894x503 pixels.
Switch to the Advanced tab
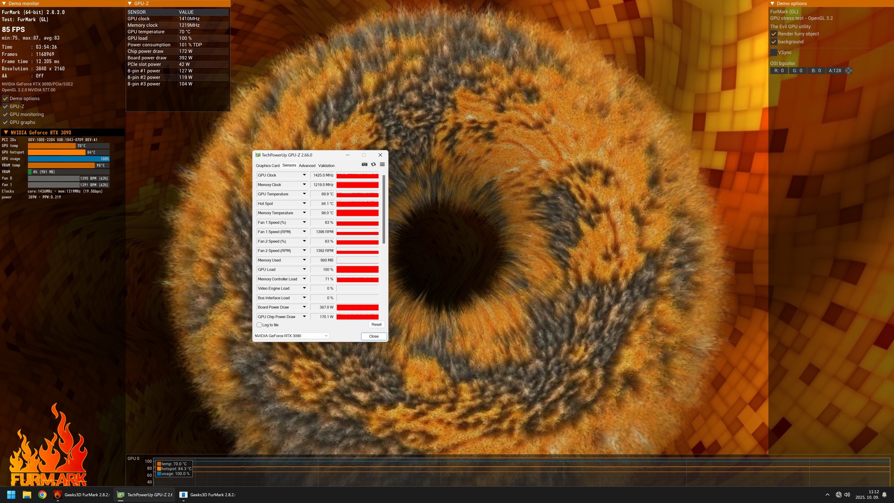tap(306, 165)
